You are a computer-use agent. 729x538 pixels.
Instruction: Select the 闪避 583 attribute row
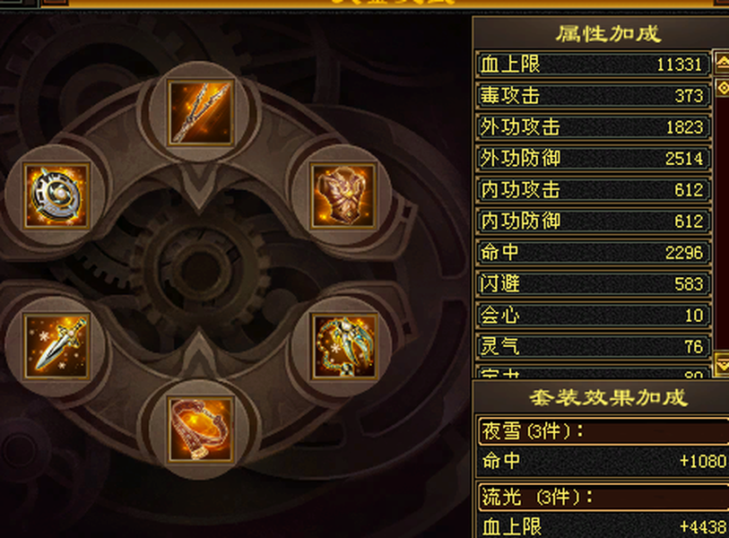click(x=594, y=283)
